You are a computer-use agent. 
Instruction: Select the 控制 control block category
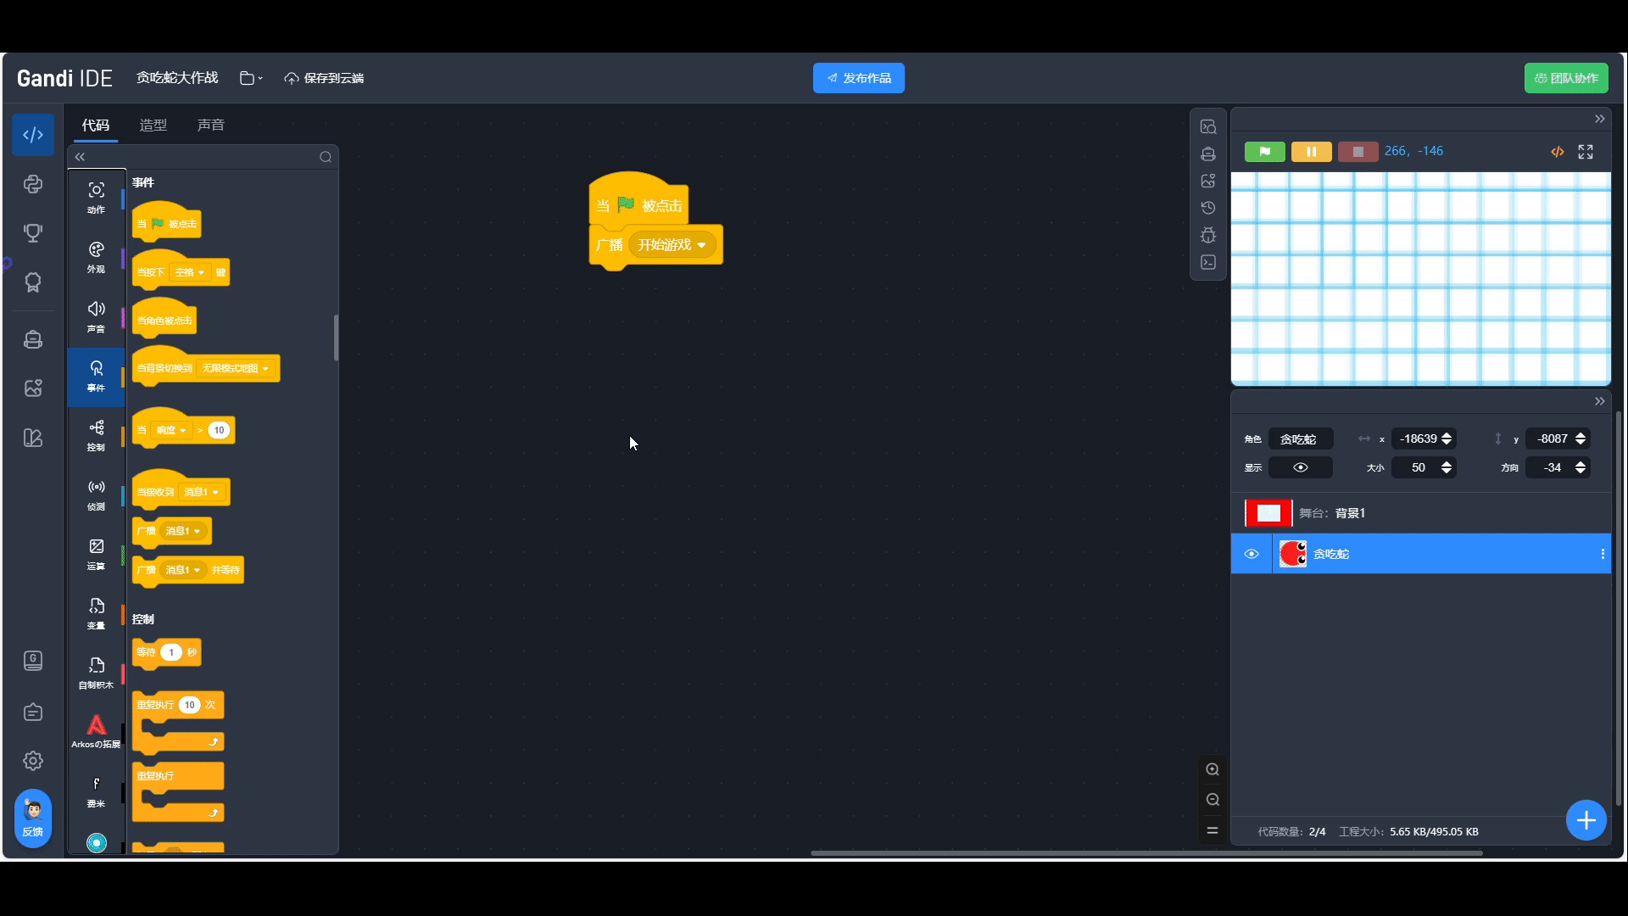point(96,436)
